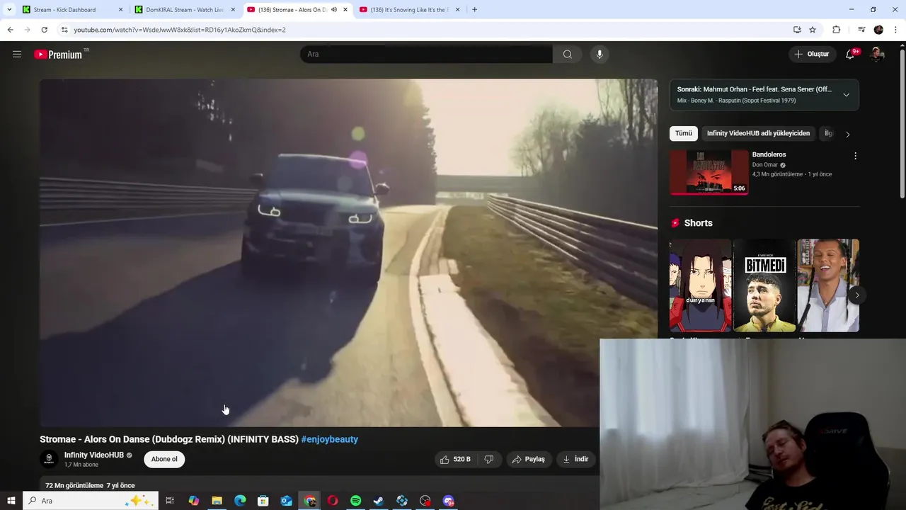Dislike the Stromae video
The height and width of the screenshot is (510, 906).
click(488, 459)
